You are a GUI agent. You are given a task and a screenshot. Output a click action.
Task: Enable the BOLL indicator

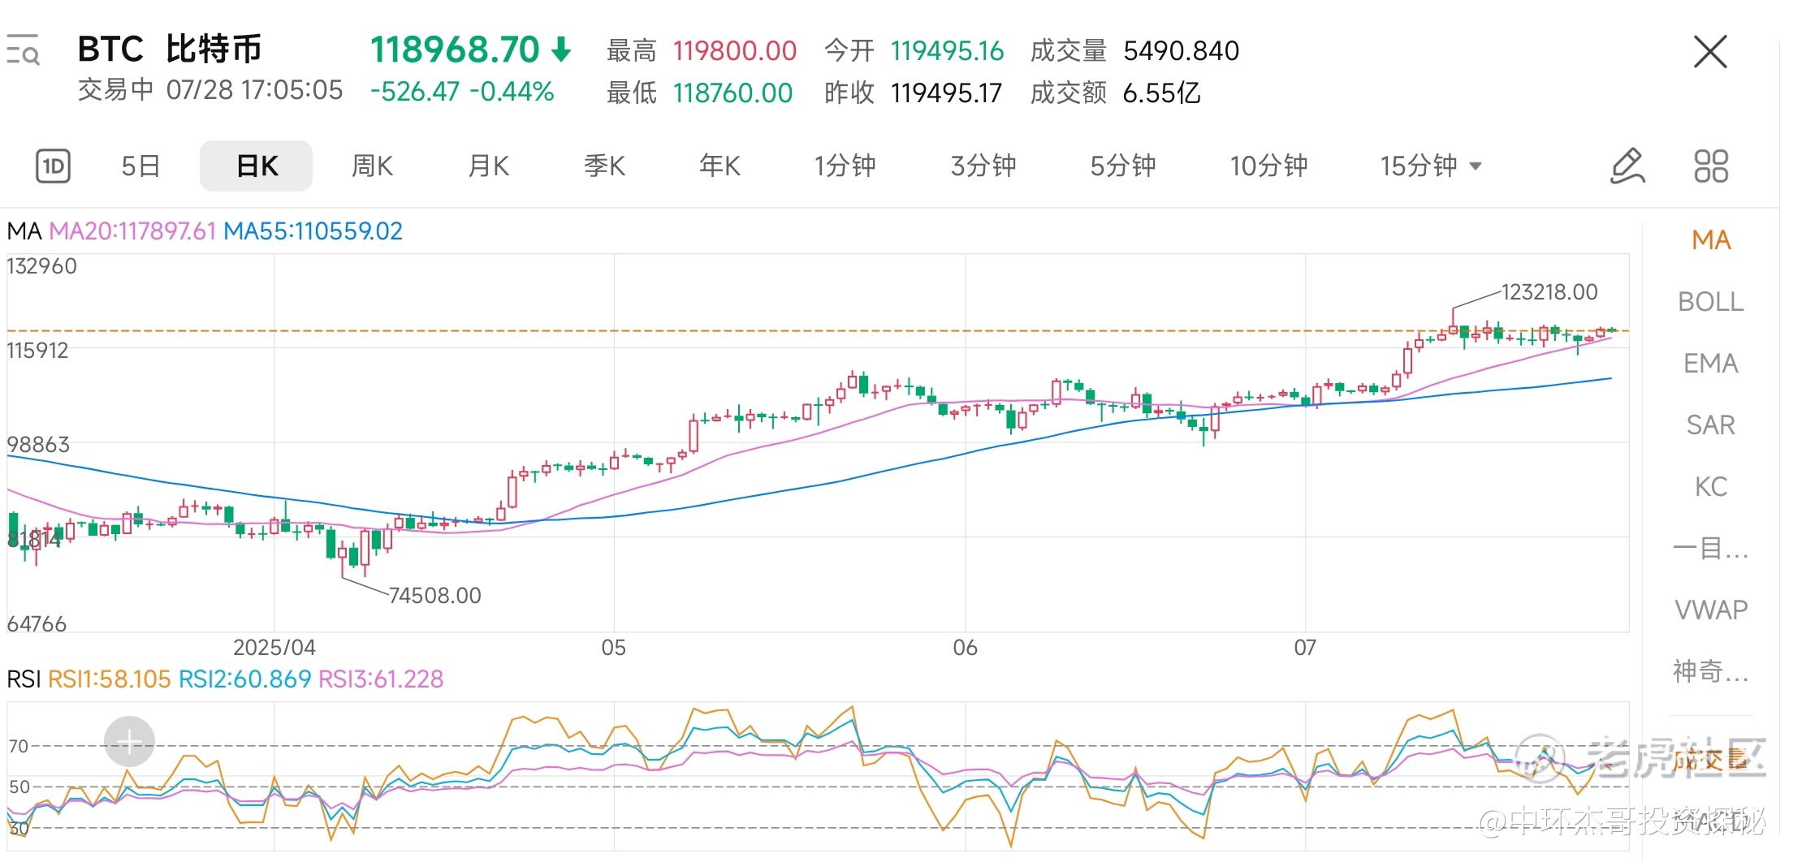point(1710,302)
